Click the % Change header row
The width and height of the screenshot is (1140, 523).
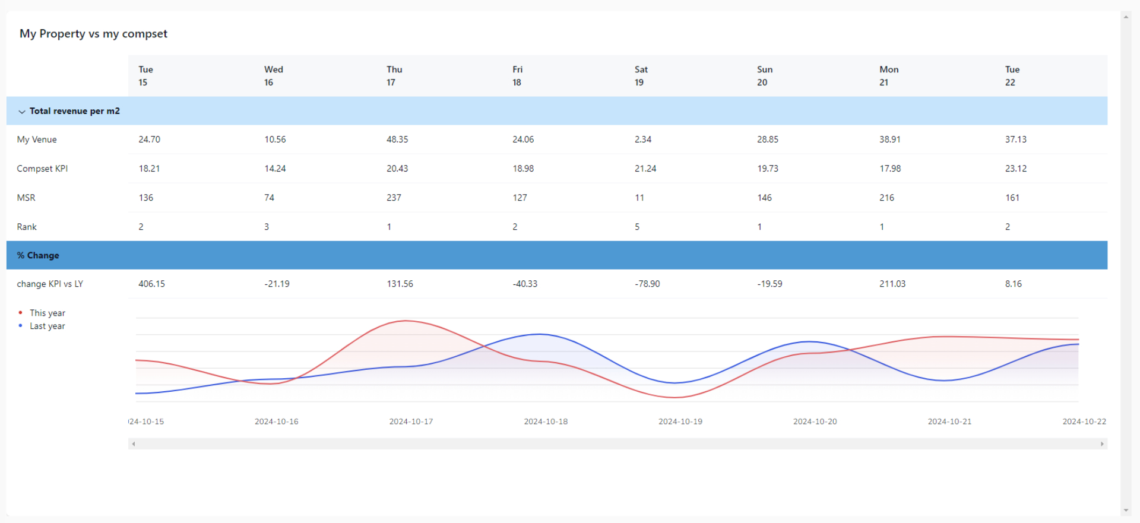coord(38,255)
